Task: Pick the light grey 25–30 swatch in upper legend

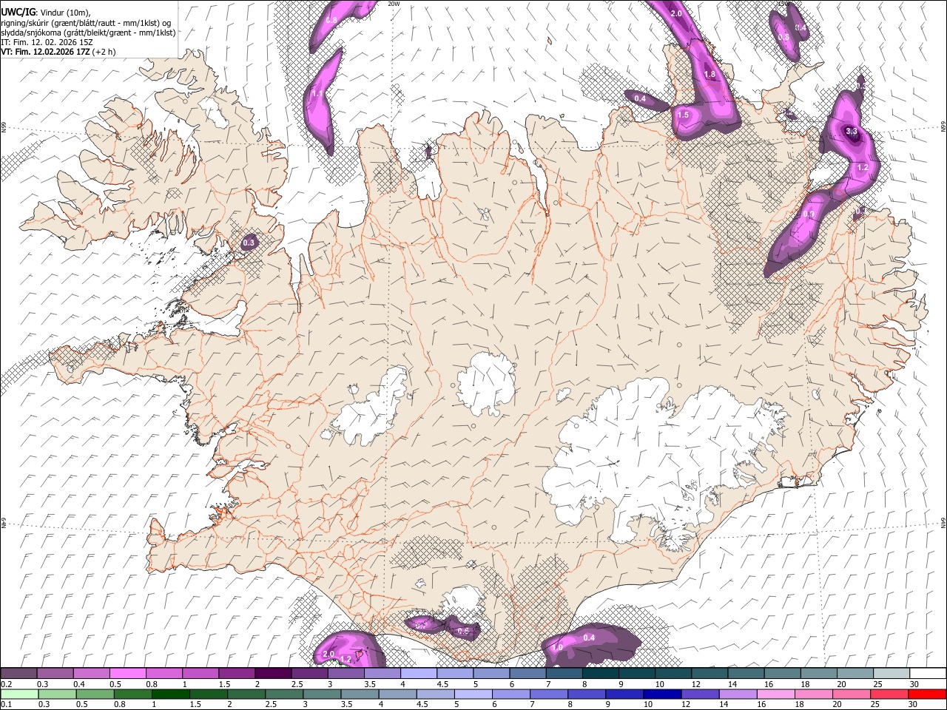Action: (x=892, y=674)
